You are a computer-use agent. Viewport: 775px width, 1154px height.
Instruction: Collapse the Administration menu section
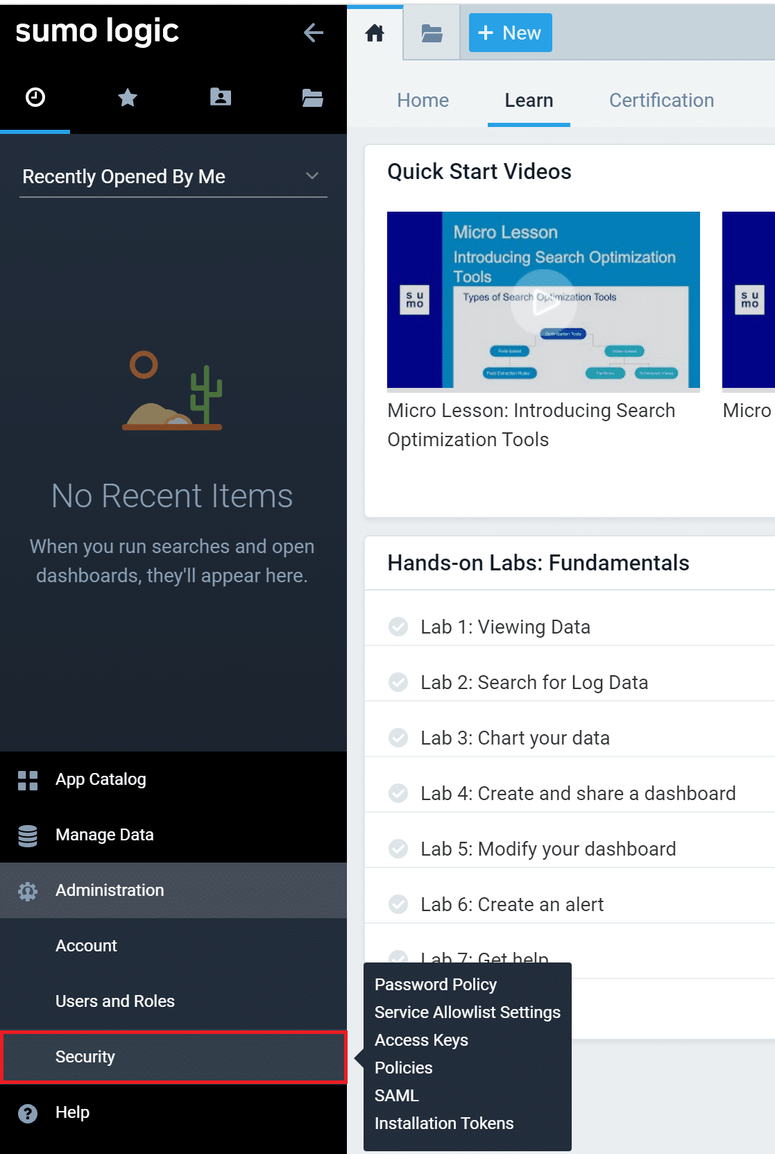click(110, 890)
